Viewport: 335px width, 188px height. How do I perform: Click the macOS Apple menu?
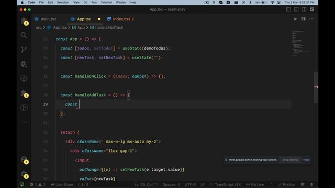[x=22, y=3]
